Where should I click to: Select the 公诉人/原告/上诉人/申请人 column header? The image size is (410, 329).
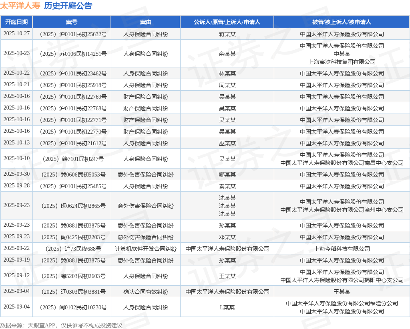coord(227,22)
